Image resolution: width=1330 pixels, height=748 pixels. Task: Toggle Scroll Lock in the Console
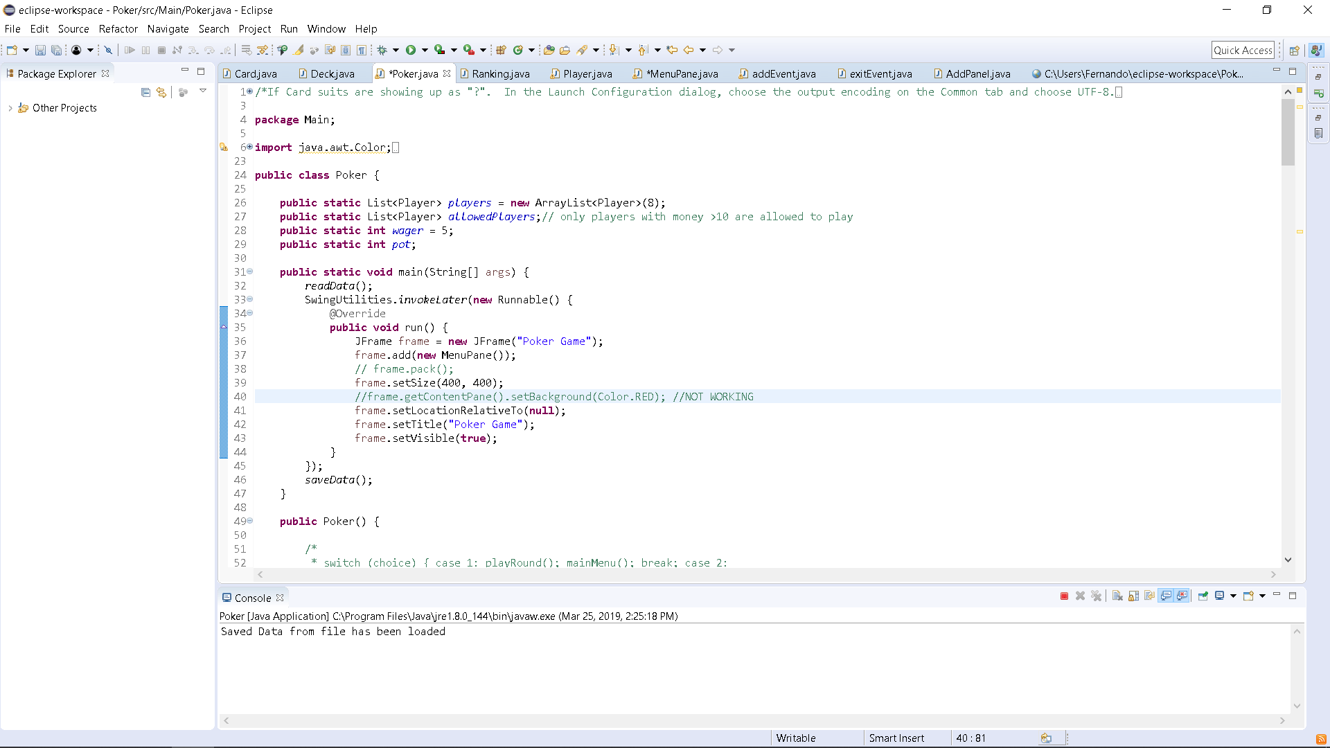1133,596
